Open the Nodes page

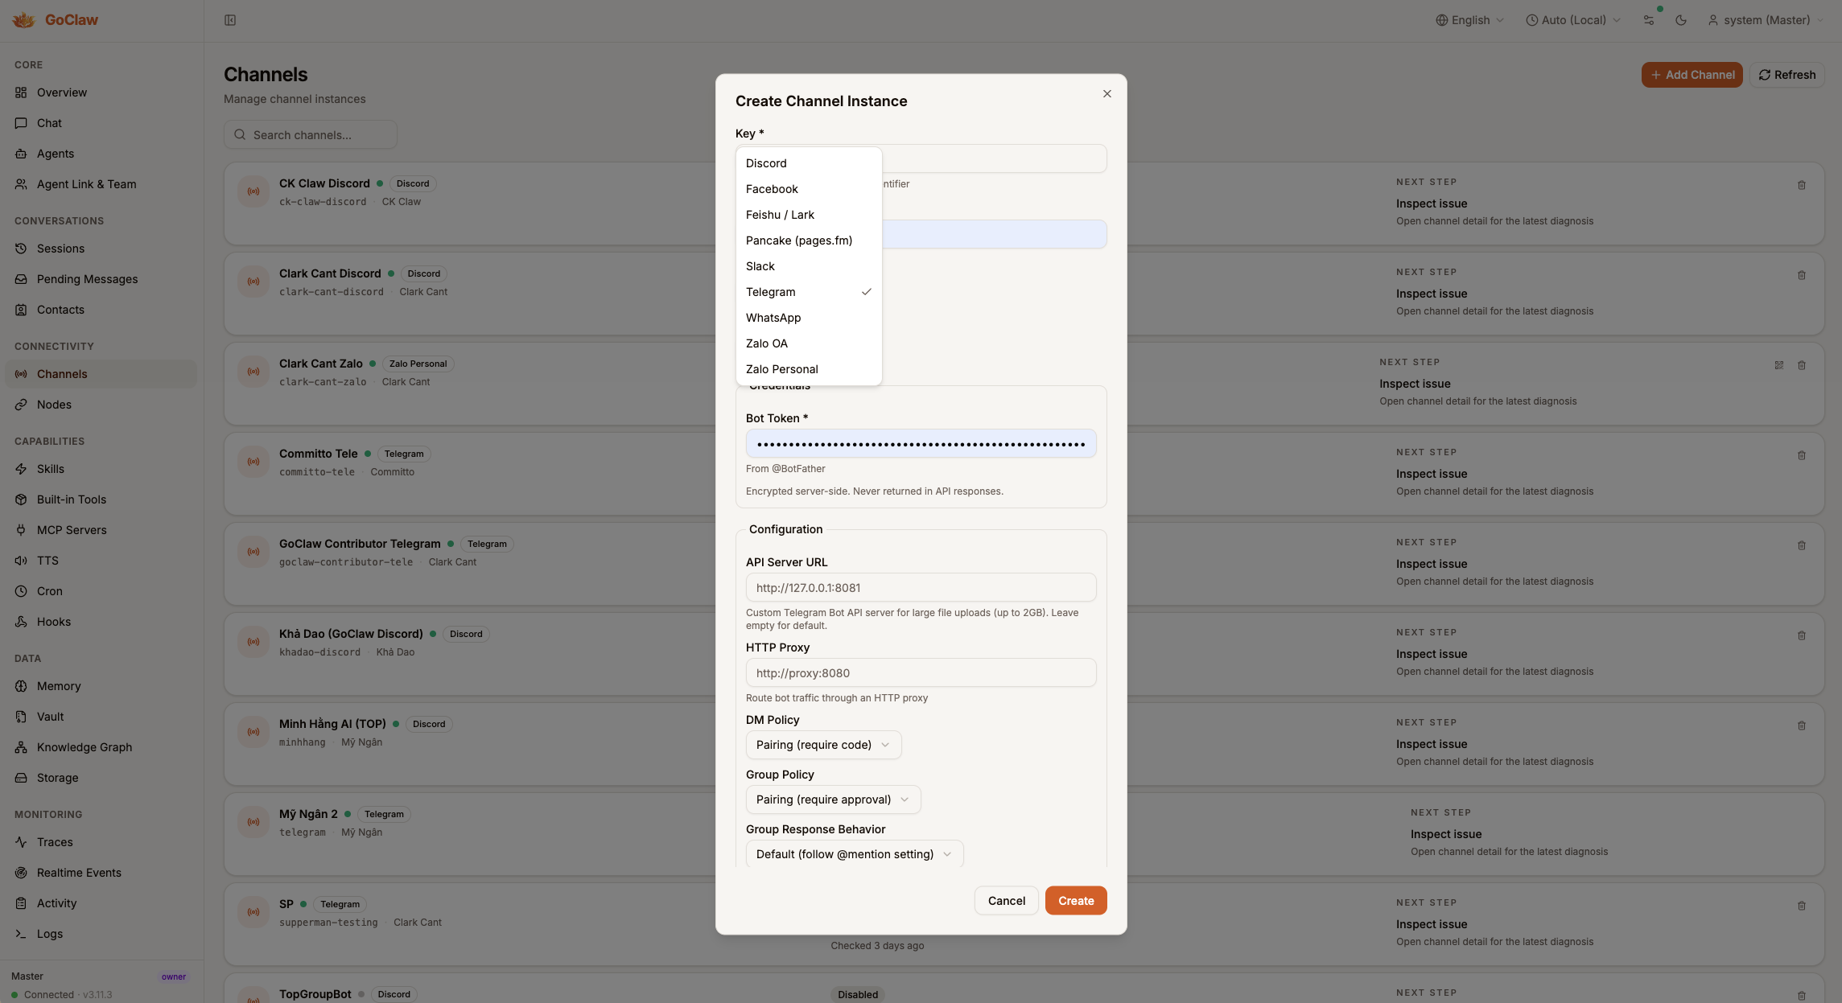point(101,405)
